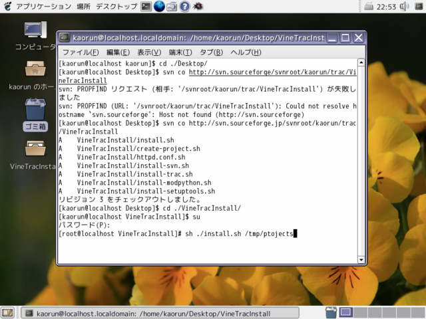Image resolution: width=426 pixels, height=319 pixels.
Task: Click the 'リビジョン 3 をチェックアウトしました。' line
Action: point(130,199)
